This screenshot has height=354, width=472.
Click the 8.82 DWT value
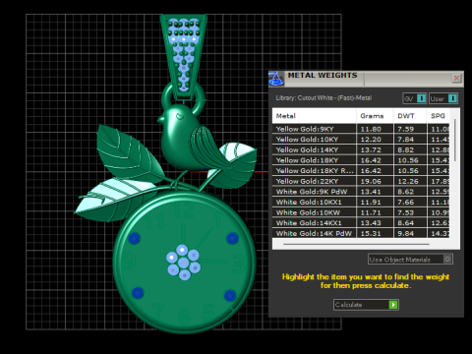click(406, 150)
